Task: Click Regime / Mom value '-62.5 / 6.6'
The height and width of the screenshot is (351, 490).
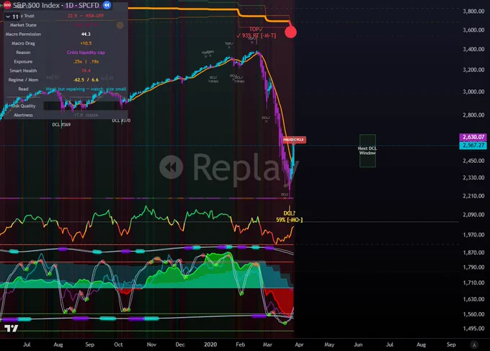Action: 86,80
